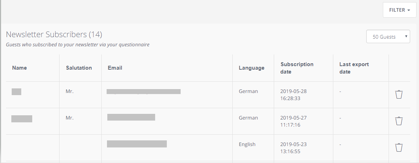Select the third row's email entry

pyautogui.click(x=137, y=144)
